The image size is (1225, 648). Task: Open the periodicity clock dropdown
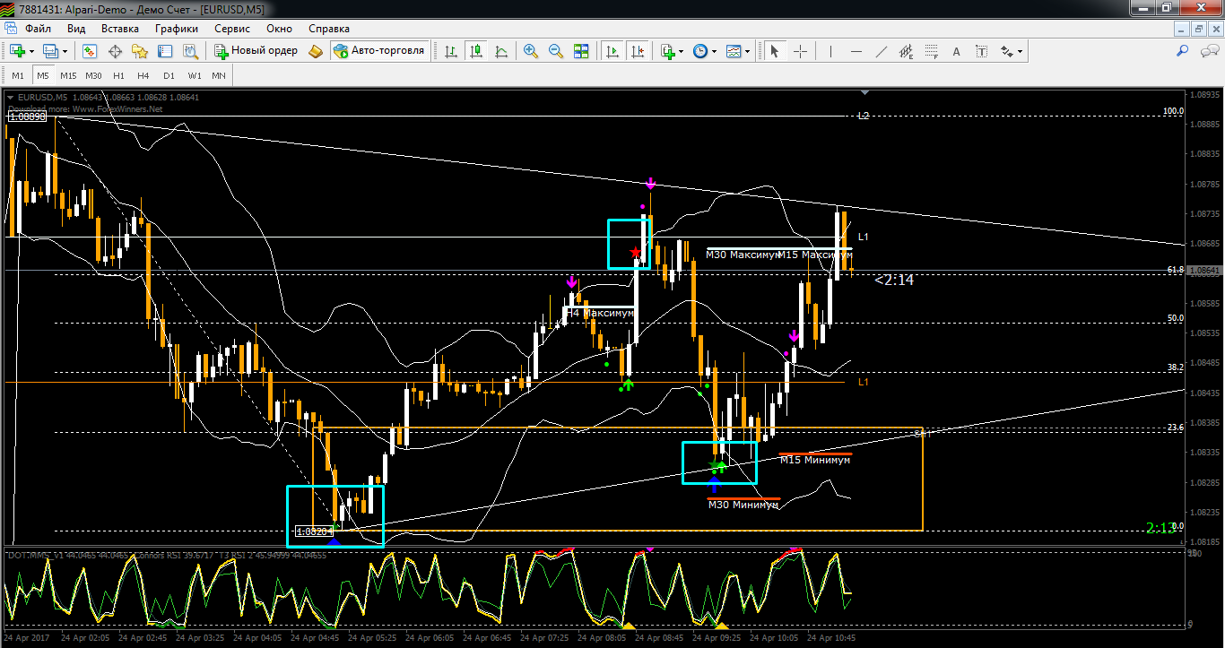pyautogui.click(x=715, y=51)
